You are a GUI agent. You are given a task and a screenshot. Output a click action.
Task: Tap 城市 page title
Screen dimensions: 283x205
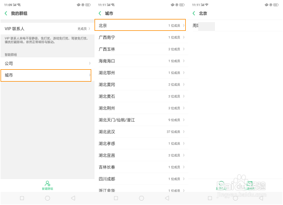click(x=109, y=14)
